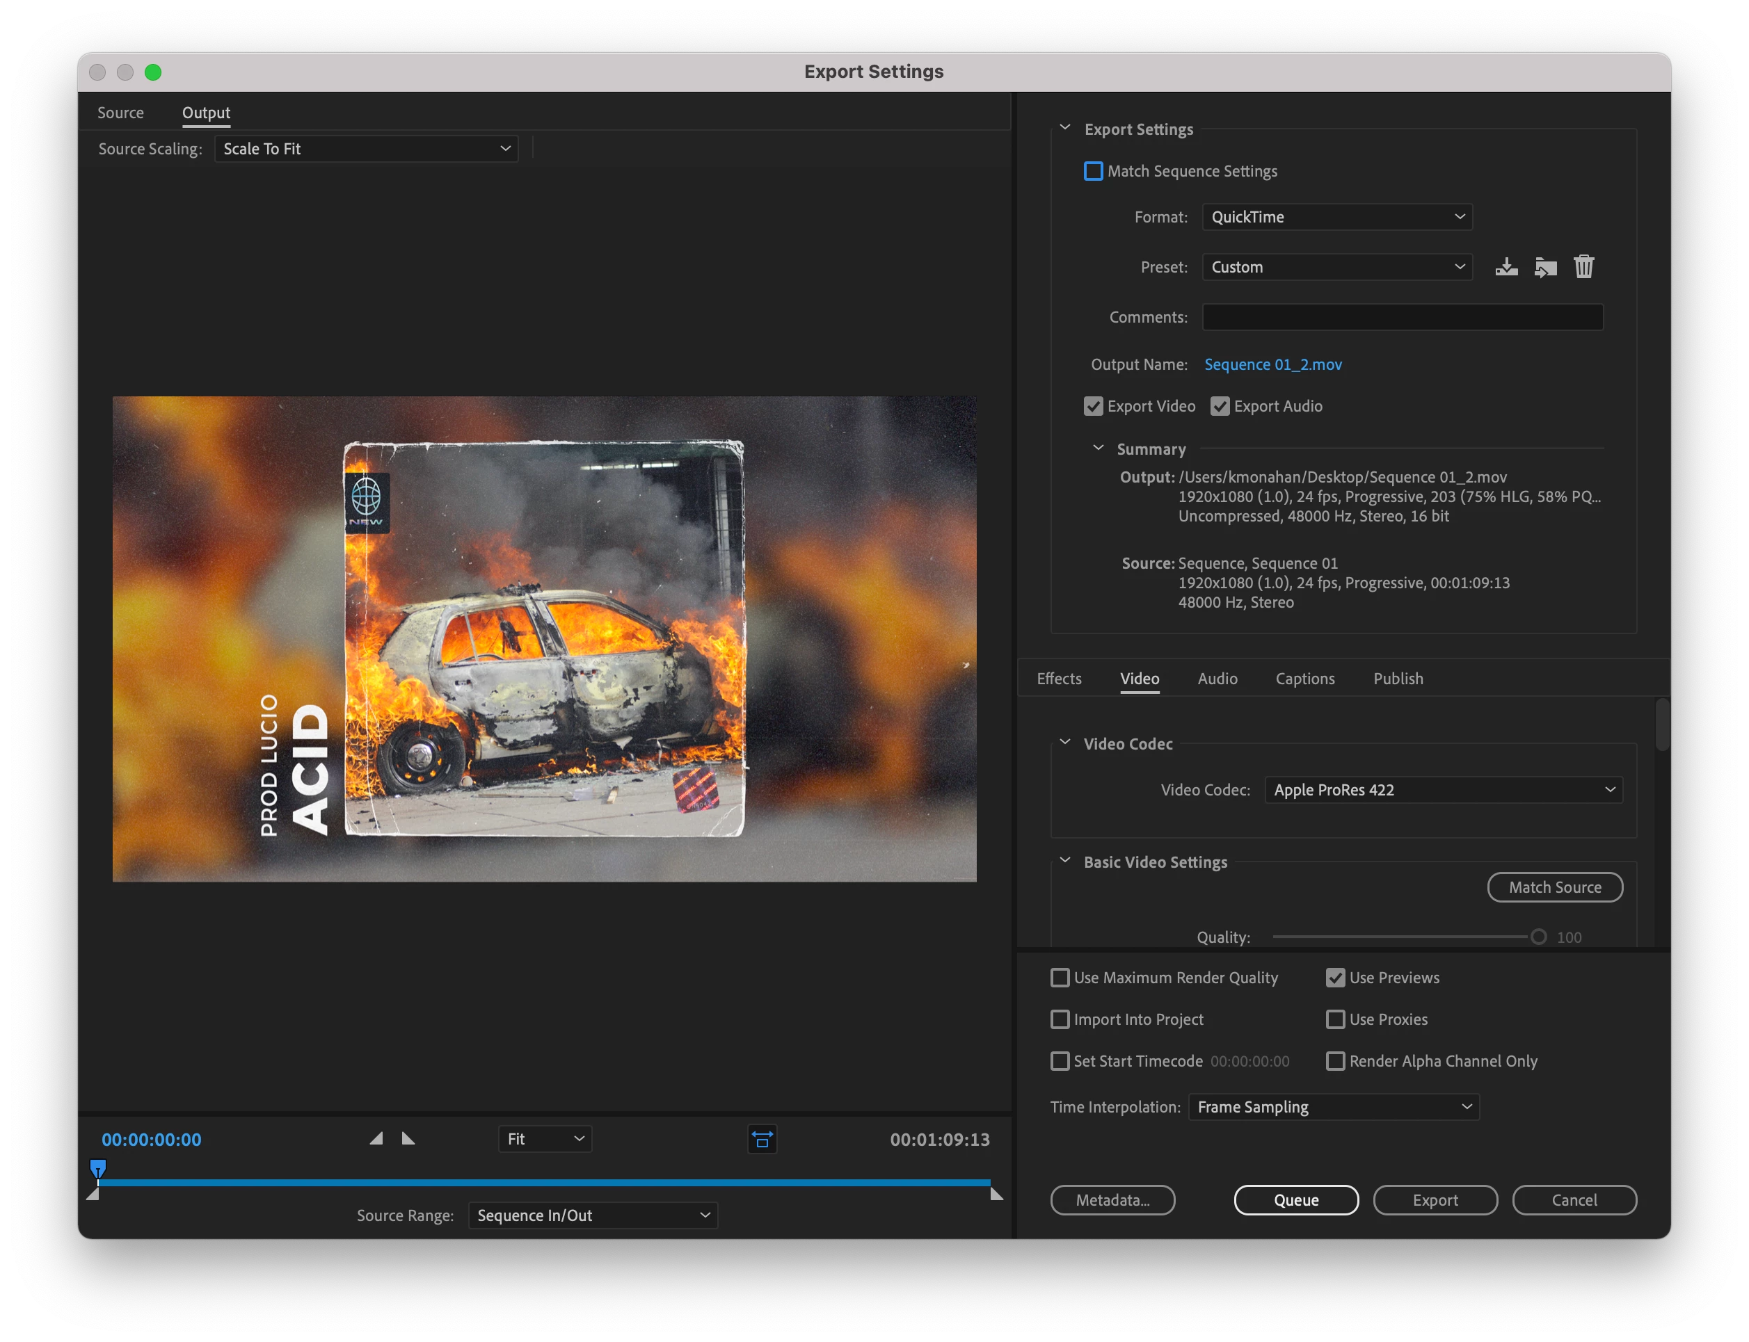The height and width of the screenshot is (1342, 1749).
Task: Open the Video Codec dropdown
Action: [x=1443, y=790]
